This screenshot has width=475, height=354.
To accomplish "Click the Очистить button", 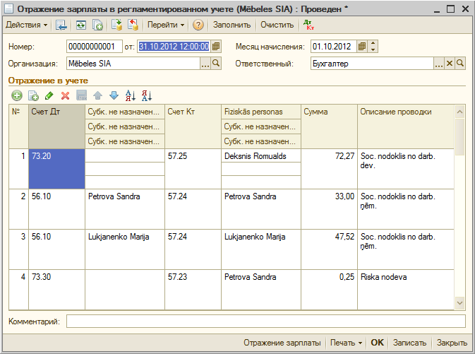I will [277, 25].
